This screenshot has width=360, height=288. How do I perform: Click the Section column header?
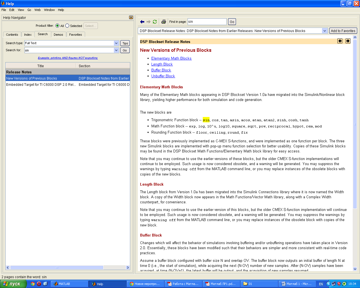coord(103,66)
